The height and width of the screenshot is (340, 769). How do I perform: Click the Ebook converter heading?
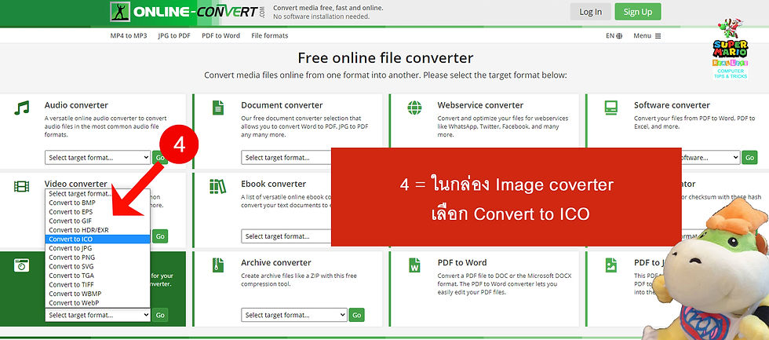point(274,184)
